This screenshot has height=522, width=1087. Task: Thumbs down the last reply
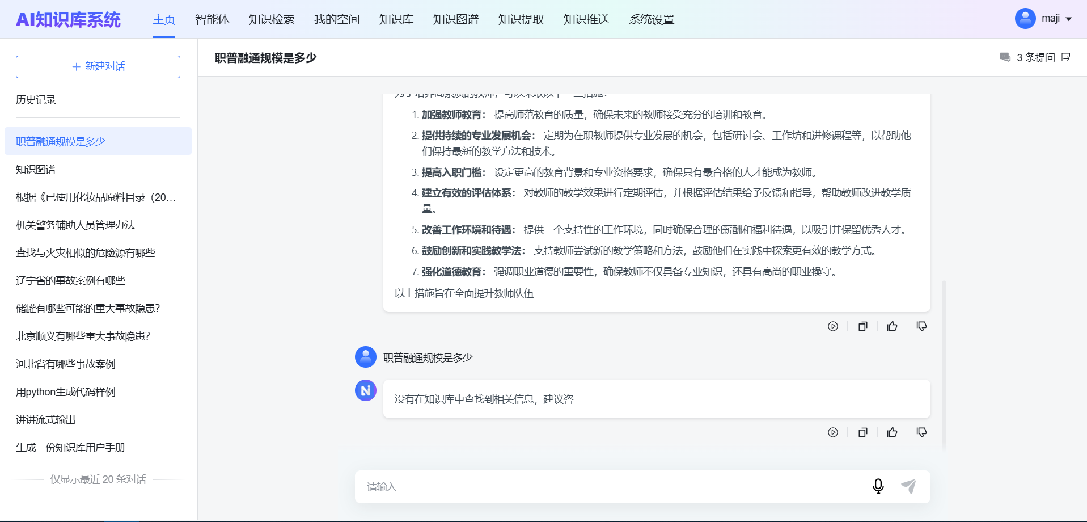[921, 432]
